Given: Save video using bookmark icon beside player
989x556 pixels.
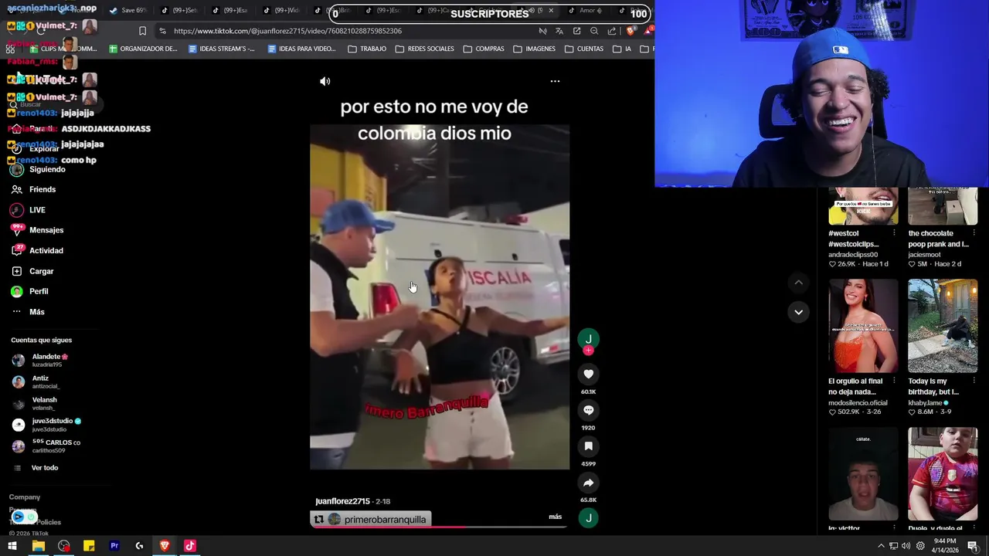Looking at the screenshot, I should [x=588, y=446].
